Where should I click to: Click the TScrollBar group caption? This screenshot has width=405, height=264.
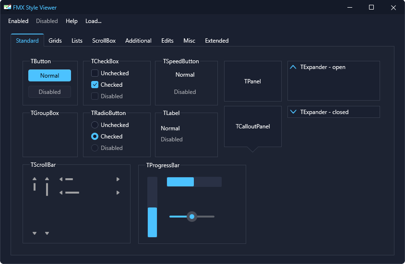(x=43, y=165)
